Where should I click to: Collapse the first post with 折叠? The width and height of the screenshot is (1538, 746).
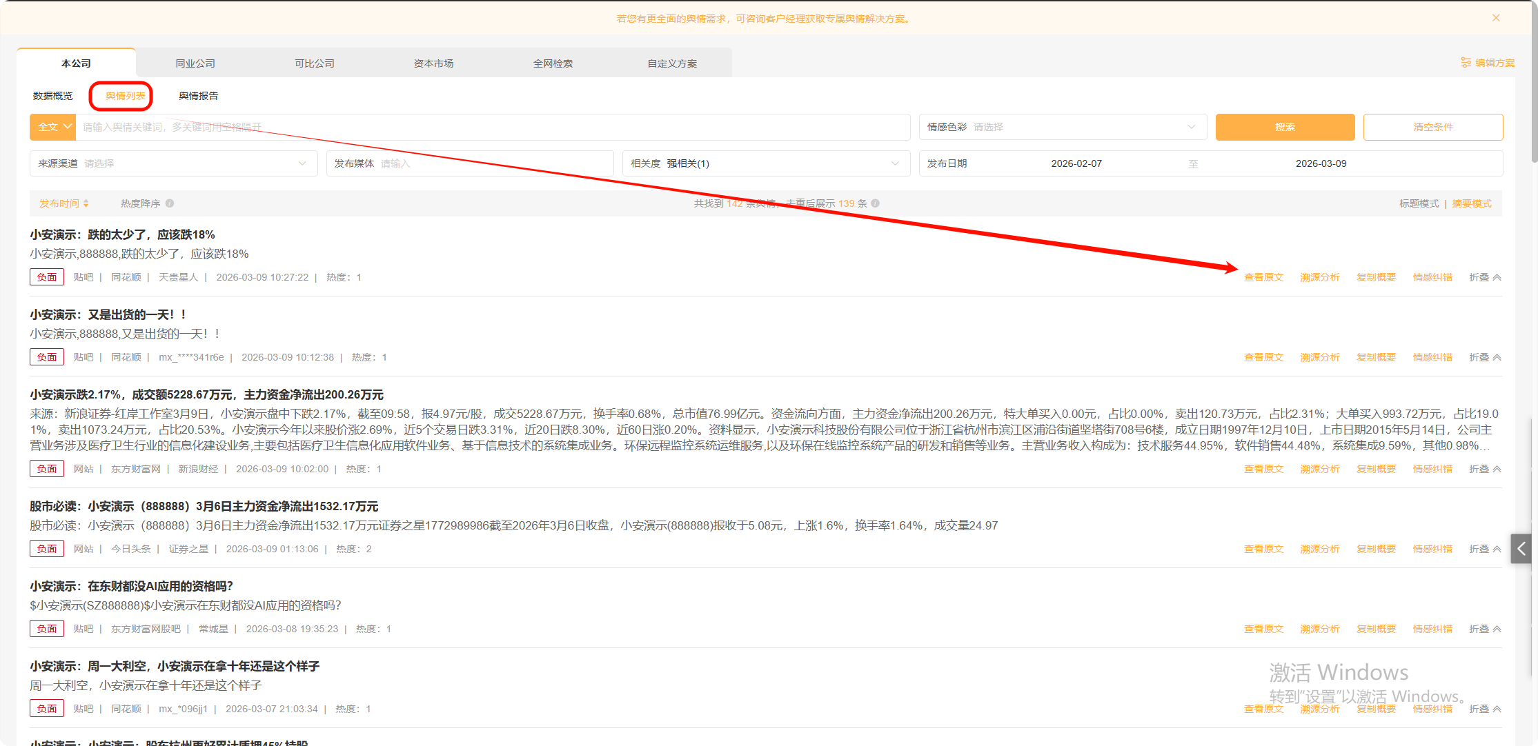point(1484,277)
